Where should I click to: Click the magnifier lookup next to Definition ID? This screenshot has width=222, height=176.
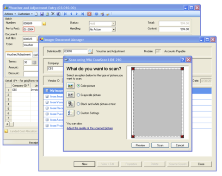click(x=90, y=51)
